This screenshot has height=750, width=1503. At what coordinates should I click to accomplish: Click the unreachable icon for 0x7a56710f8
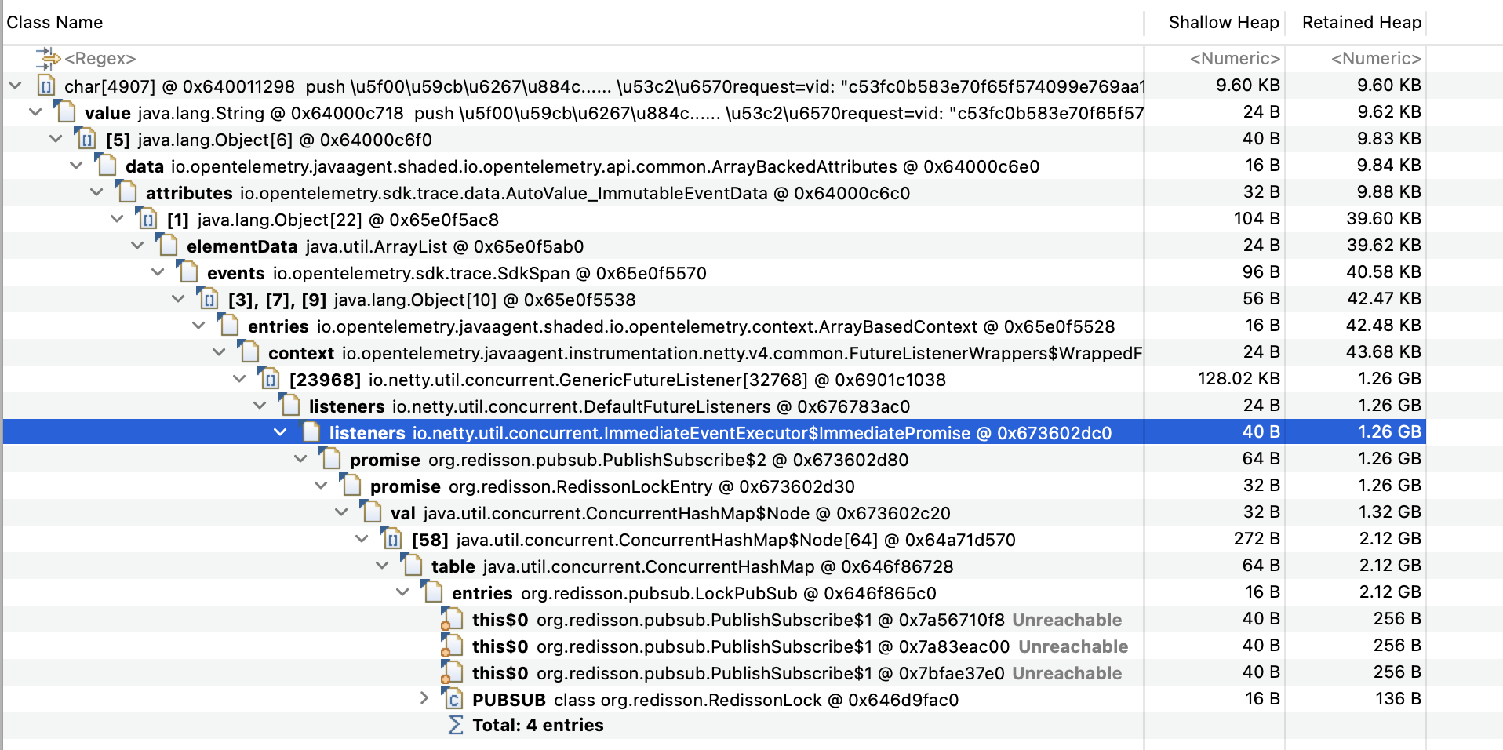pos(452,619)
